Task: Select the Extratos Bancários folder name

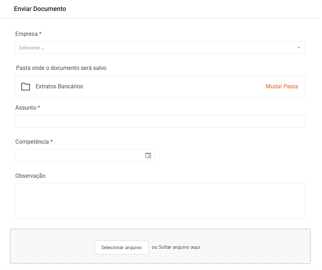Action: pos(59,86)
